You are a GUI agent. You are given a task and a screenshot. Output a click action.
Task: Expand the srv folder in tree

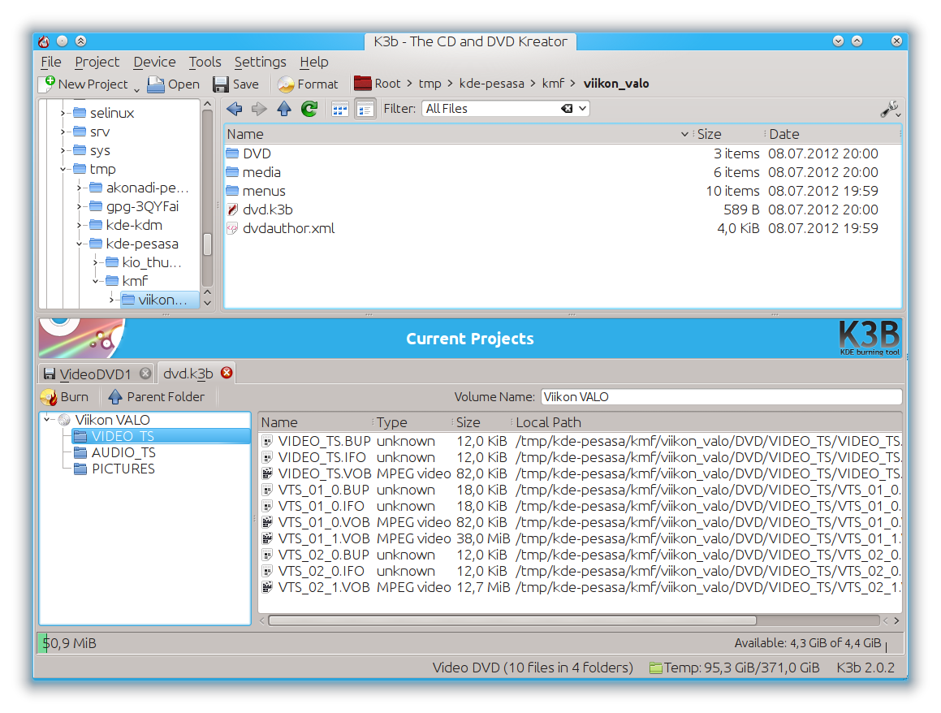pyautogui.click(x=63, y=132)
